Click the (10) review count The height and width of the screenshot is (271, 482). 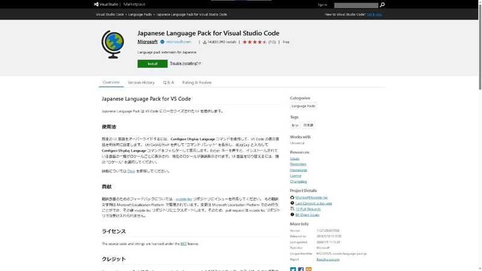pos(272,42)
